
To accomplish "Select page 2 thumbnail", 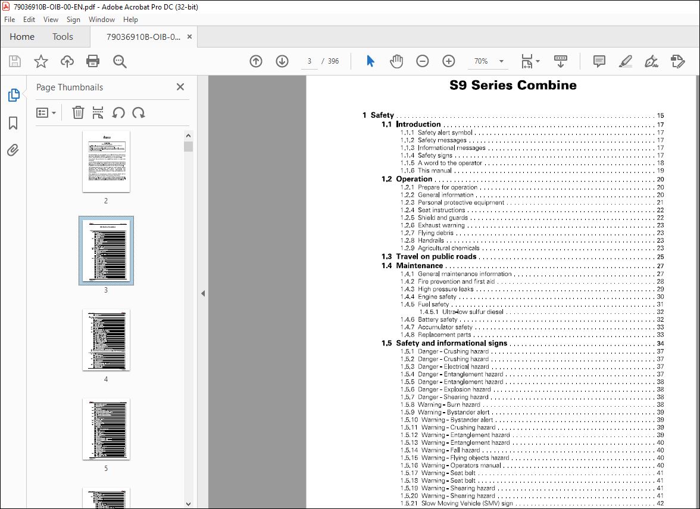I will [x=106, y=162].
